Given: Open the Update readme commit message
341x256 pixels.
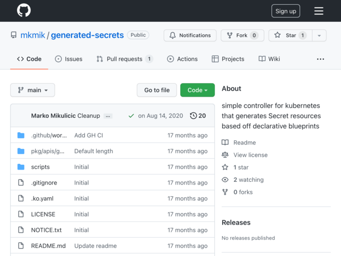Looking at the screenshot, I should (x=95, y=246).
